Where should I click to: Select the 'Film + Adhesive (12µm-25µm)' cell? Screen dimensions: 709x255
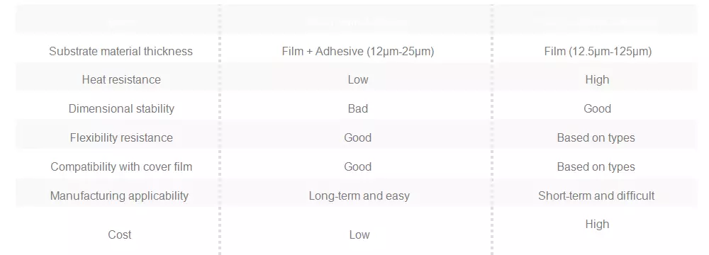[357, 51]
